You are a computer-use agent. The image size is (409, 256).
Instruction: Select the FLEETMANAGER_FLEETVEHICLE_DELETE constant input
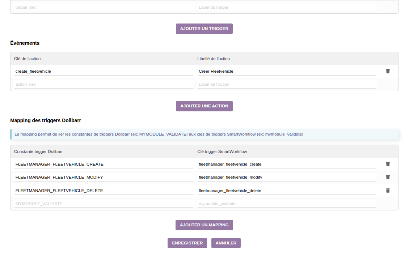pyautogui.click(x=104, y=191)
